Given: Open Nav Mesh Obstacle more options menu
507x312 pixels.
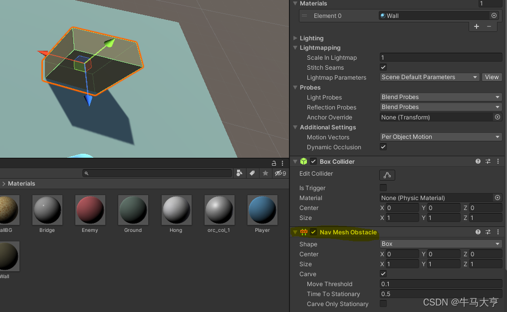Looking at the screenshot, I should tap(498, 232).
